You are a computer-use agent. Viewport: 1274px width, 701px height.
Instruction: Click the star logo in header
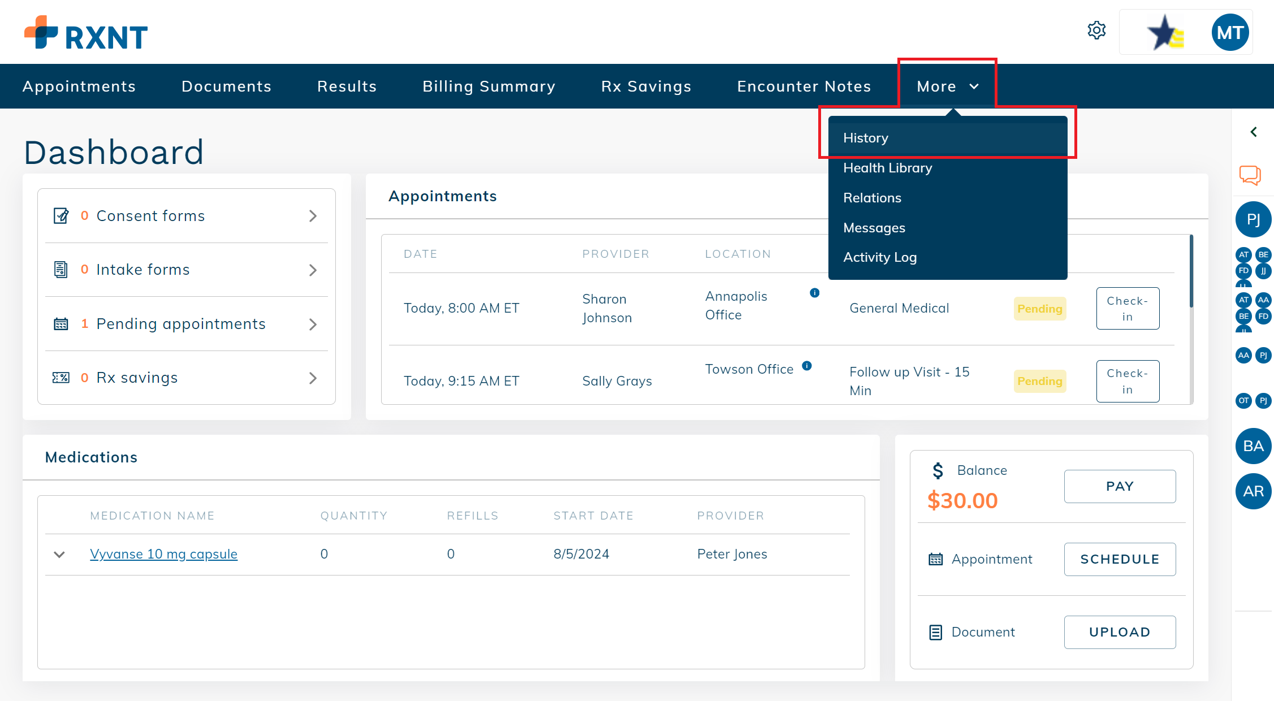1165,33
